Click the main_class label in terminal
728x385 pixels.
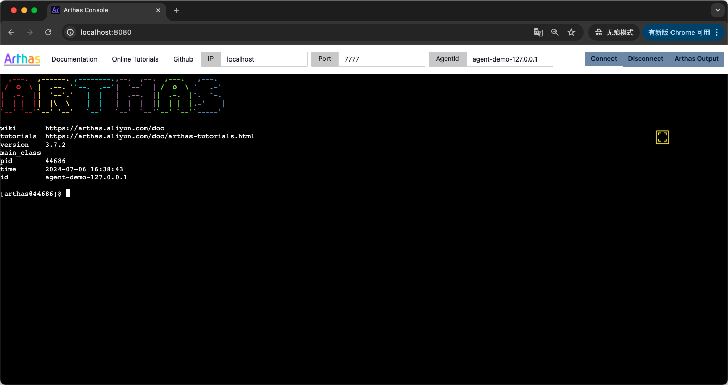tap(21, 153)
